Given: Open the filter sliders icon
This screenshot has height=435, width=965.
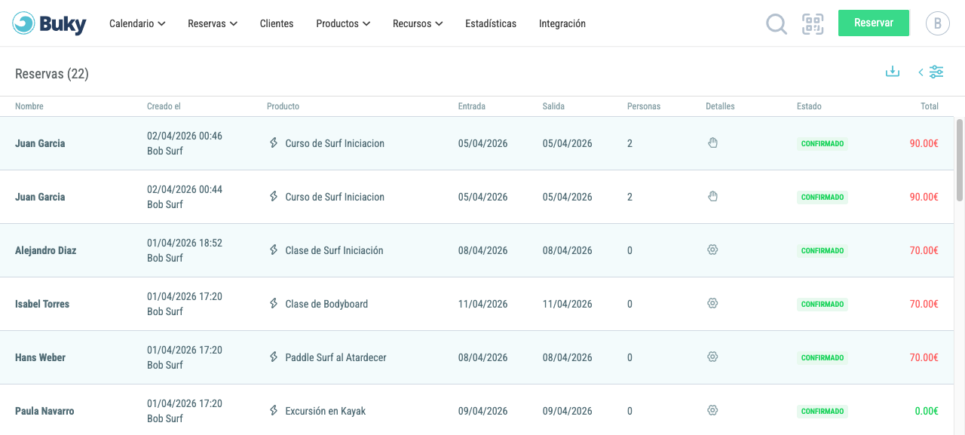Looking at the screenshot, I should 936,72.
